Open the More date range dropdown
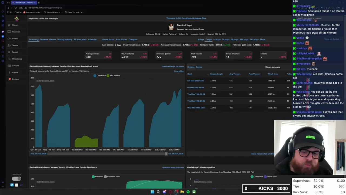 click(262, 40)
